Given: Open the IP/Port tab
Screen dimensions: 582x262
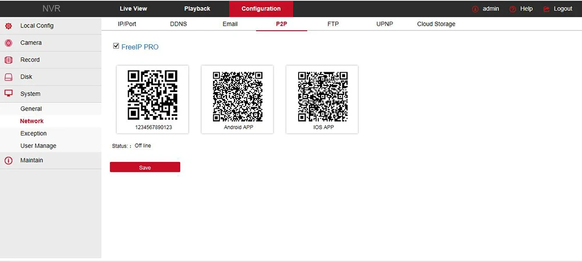Looking at the screenshot, I should coord(127,24).
